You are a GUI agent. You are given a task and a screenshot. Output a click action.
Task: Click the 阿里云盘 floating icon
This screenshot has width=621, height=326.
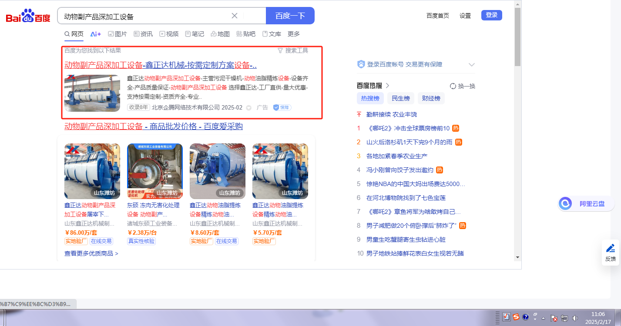click(565, 203)
